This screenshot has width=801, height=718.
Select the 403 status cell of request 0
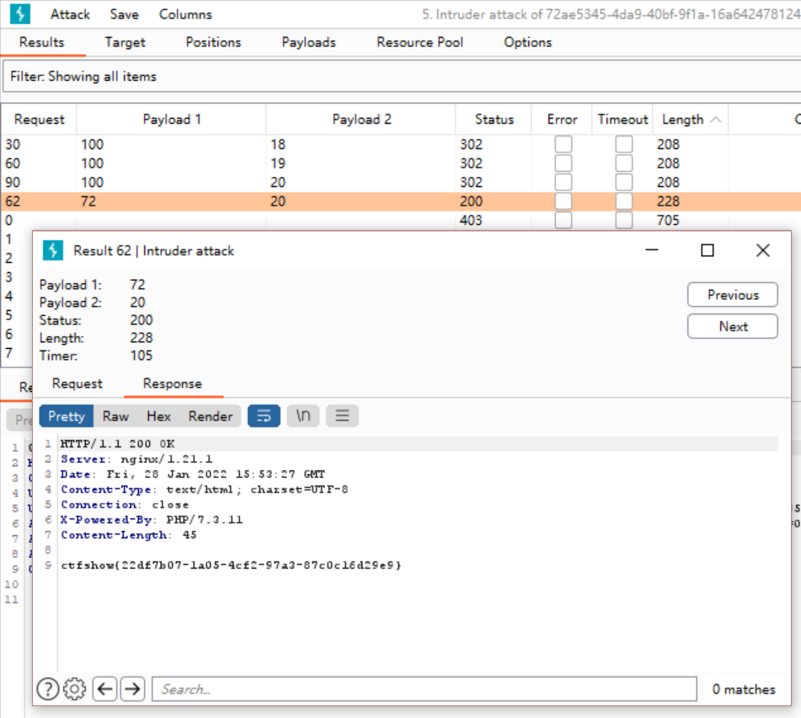coord(471,220)
